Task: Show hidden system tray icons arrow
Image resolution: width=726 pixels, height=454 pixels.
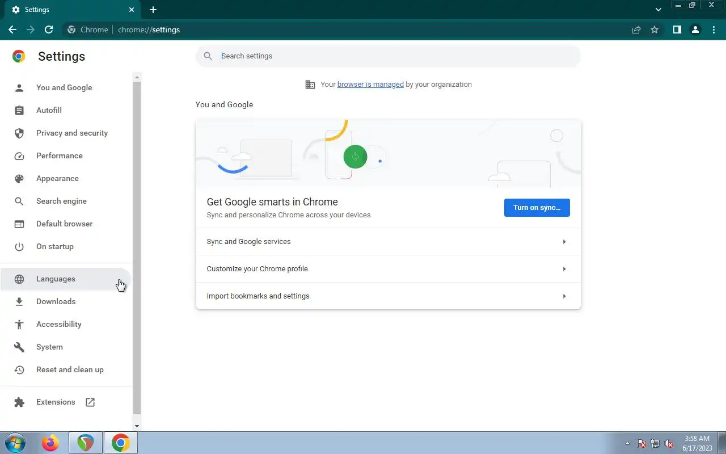Action: [627, 443]
